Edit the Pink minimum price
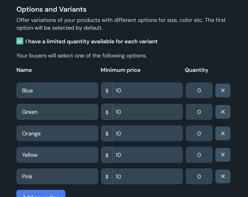Image resolution: width=248 pixels, height=197 pixels. pos(147,176)
